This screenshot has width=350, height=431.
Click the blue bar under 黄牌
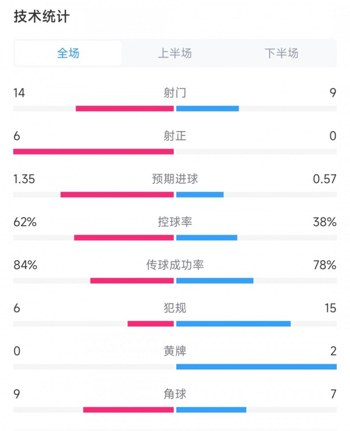click(x=256, y=367)
